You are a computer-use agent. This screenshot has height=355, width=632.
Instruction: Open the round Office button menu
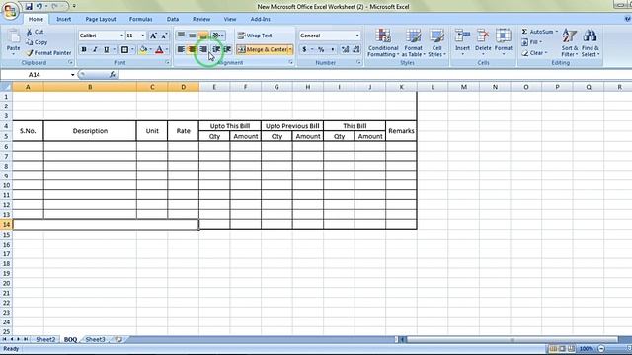tap(10, 10)
